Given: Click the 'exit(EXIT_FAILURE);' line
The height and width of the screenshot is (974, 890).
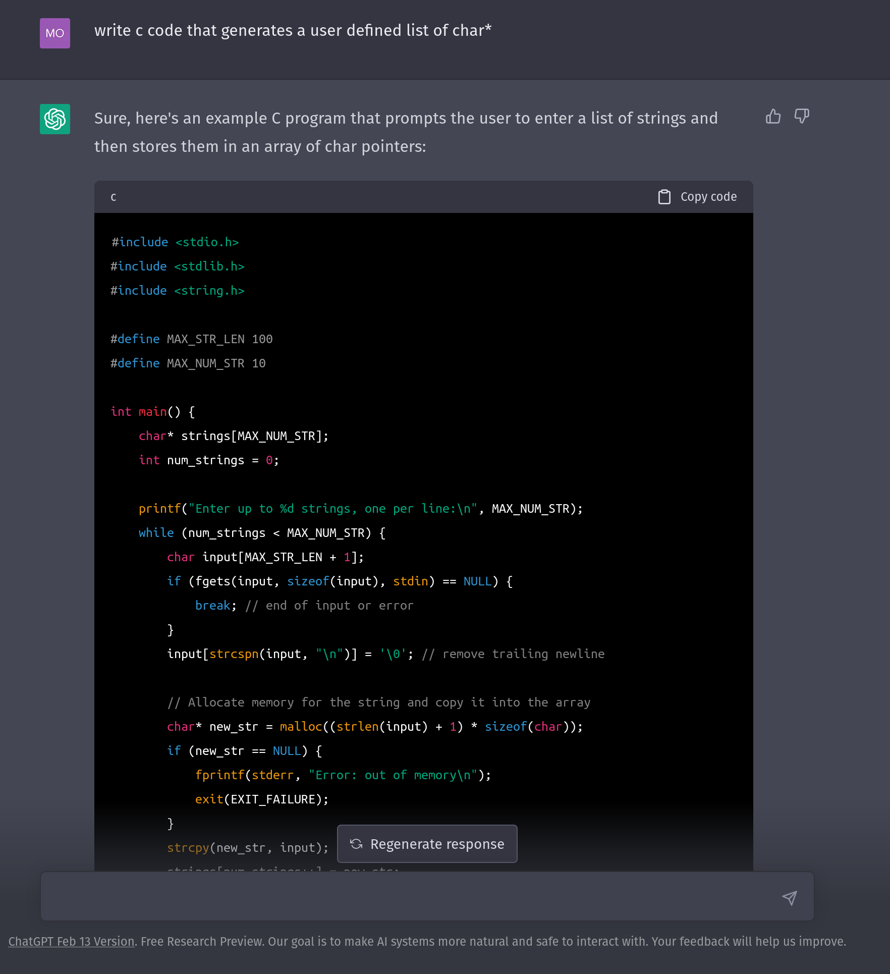Looking at the screenshot, I should click(x=262, y=799).
